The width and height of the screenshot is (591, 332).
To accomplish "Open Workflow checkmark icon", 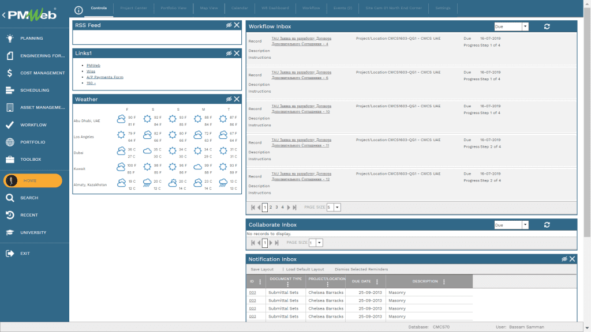I will [10, 124].
